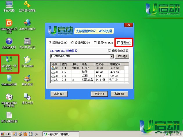
Task: Select u启动PE一键装机 taskbar window button
Action: (61, 134)
